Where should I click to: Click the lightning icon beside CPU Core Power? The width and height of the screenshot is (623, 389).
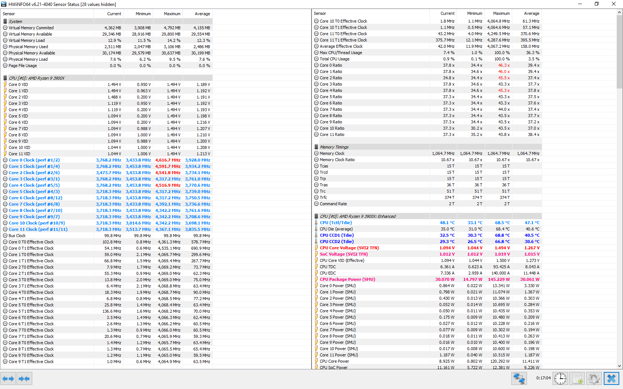(316, 361)
